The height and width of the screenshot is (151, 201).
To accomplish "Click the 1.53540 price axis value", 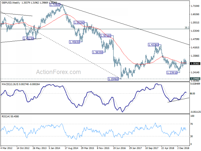I will pyautogui.click(x=195, y=31).
